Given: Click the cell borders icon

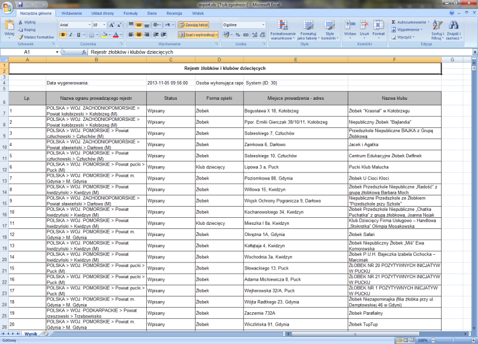Looking at the screenshot, I should click(92, 35).
